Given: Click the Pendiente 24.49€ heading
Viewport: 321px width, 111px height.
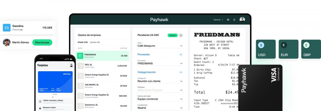Looking at the screenshot, I should [x=148, y=35].
